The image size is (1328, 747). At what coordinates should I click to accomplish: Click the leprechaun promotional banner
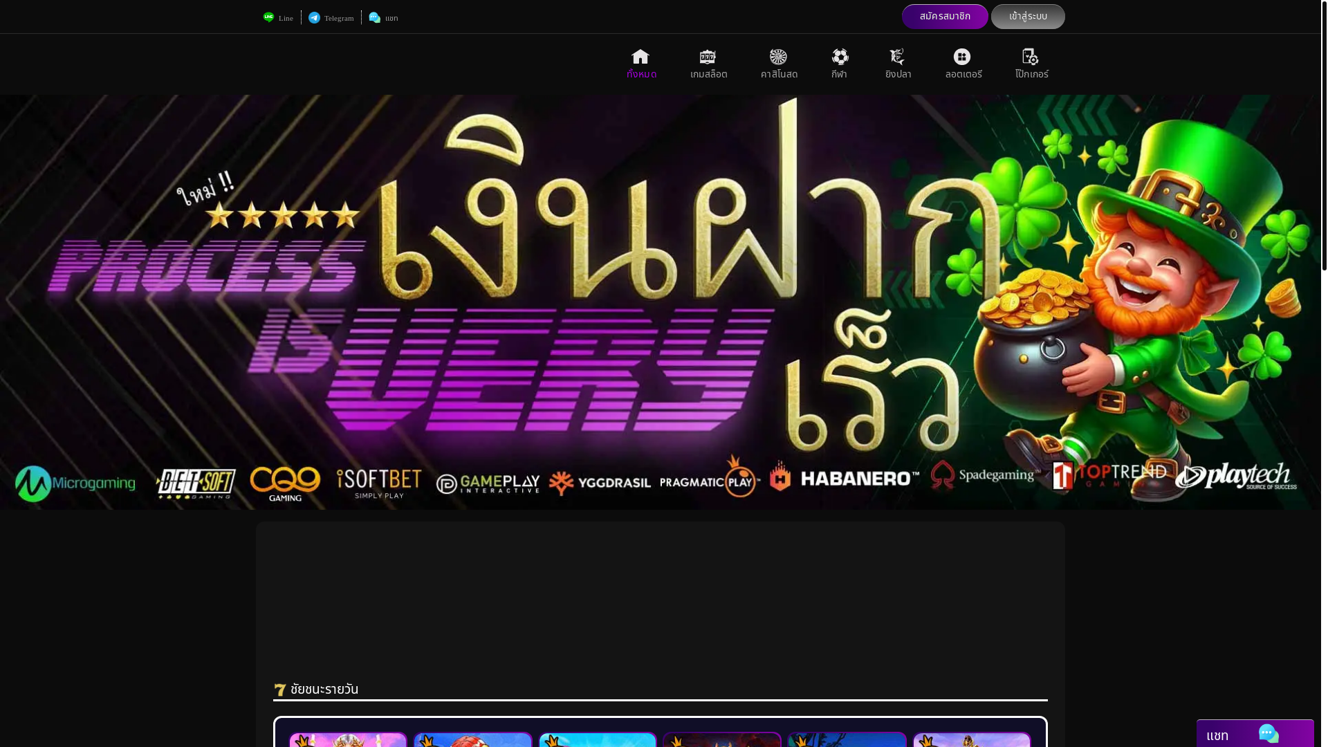pos(661,302)
